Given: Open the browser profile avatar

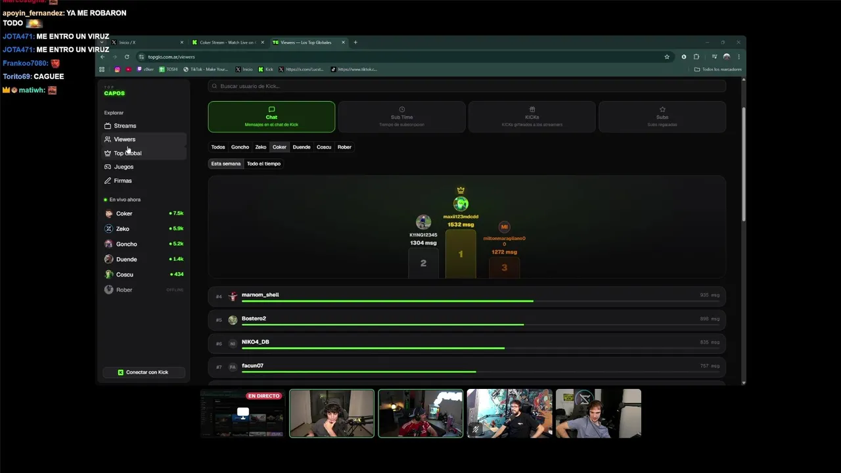Looking at the screenshot, I should click(727, 56).
